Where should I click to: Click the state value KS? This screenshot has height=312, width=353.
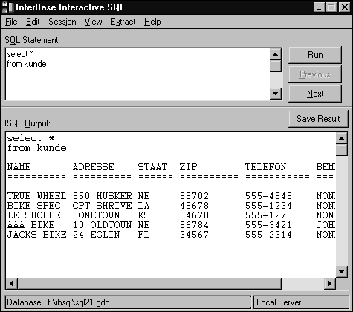pyautogui.click(x=143, y=215)
